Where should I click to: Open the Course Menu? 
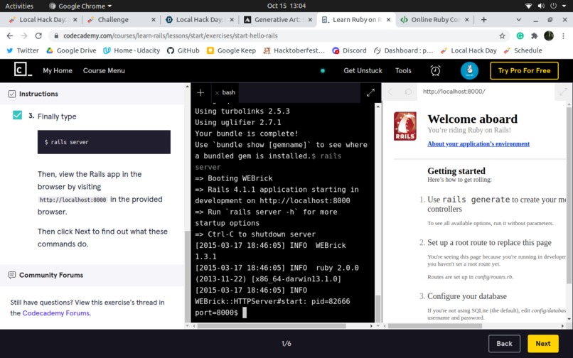coord(104,70)
